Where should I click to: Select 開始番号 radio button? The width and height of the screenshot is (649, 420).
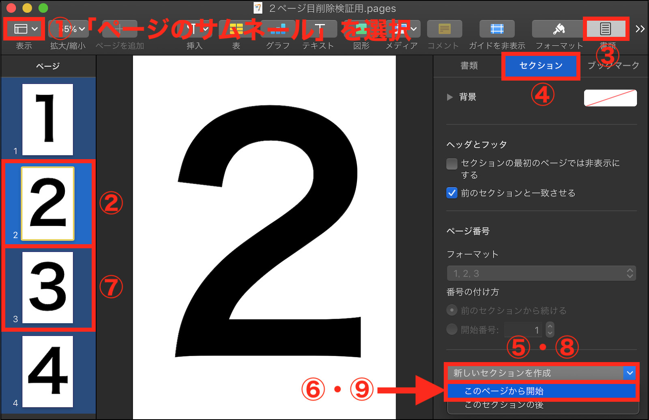(451, 329)
